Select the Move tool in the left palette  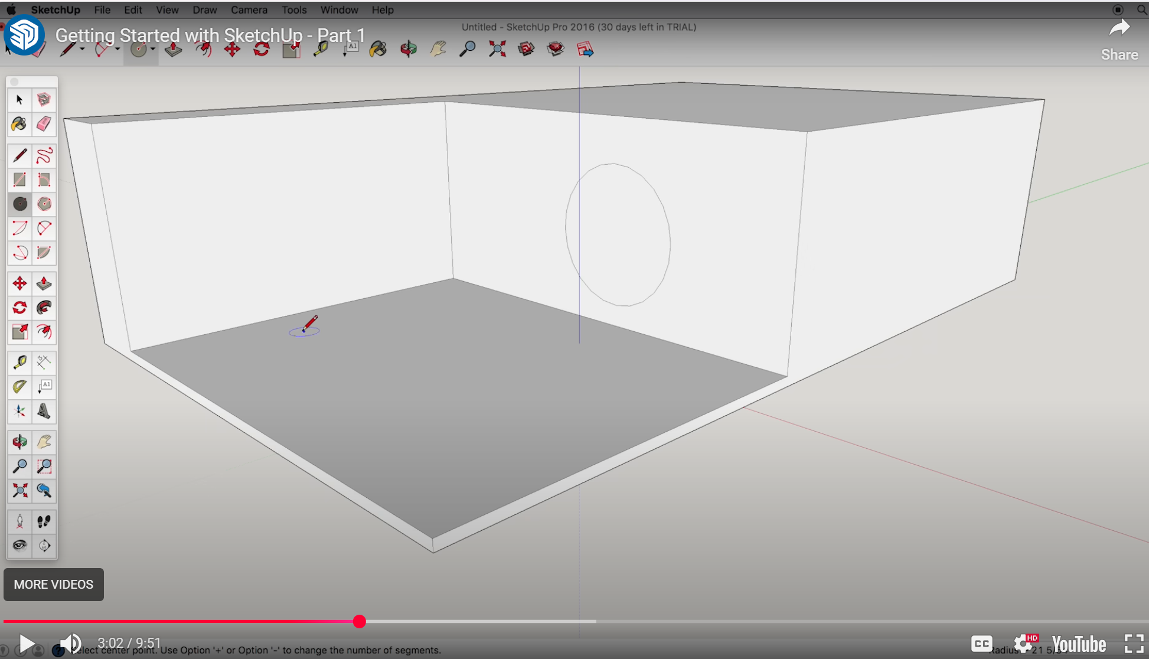coord(19,283)
